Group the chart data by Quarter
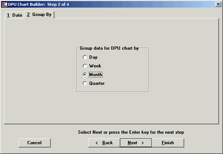Viewport: 223px width, 154px height. pyautogui.click(x=85, y=83)
